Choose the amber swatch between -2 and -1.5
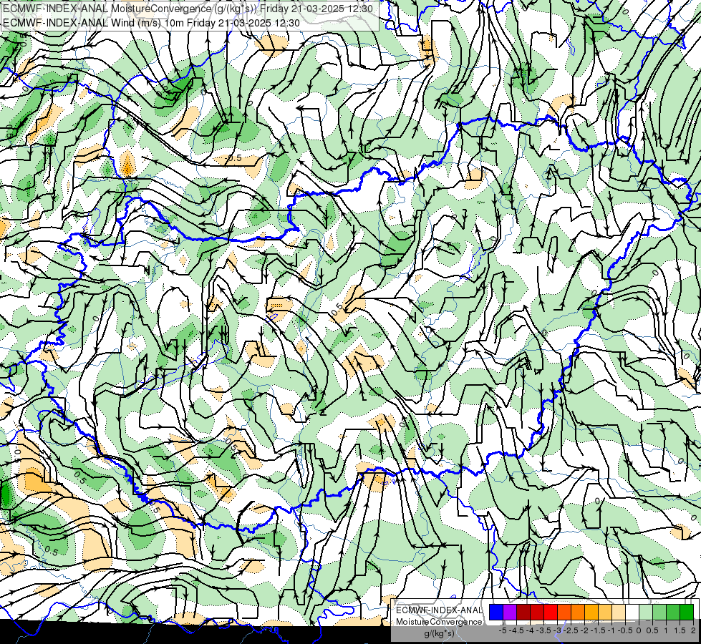701x644 pixels. tap(591, 612)
